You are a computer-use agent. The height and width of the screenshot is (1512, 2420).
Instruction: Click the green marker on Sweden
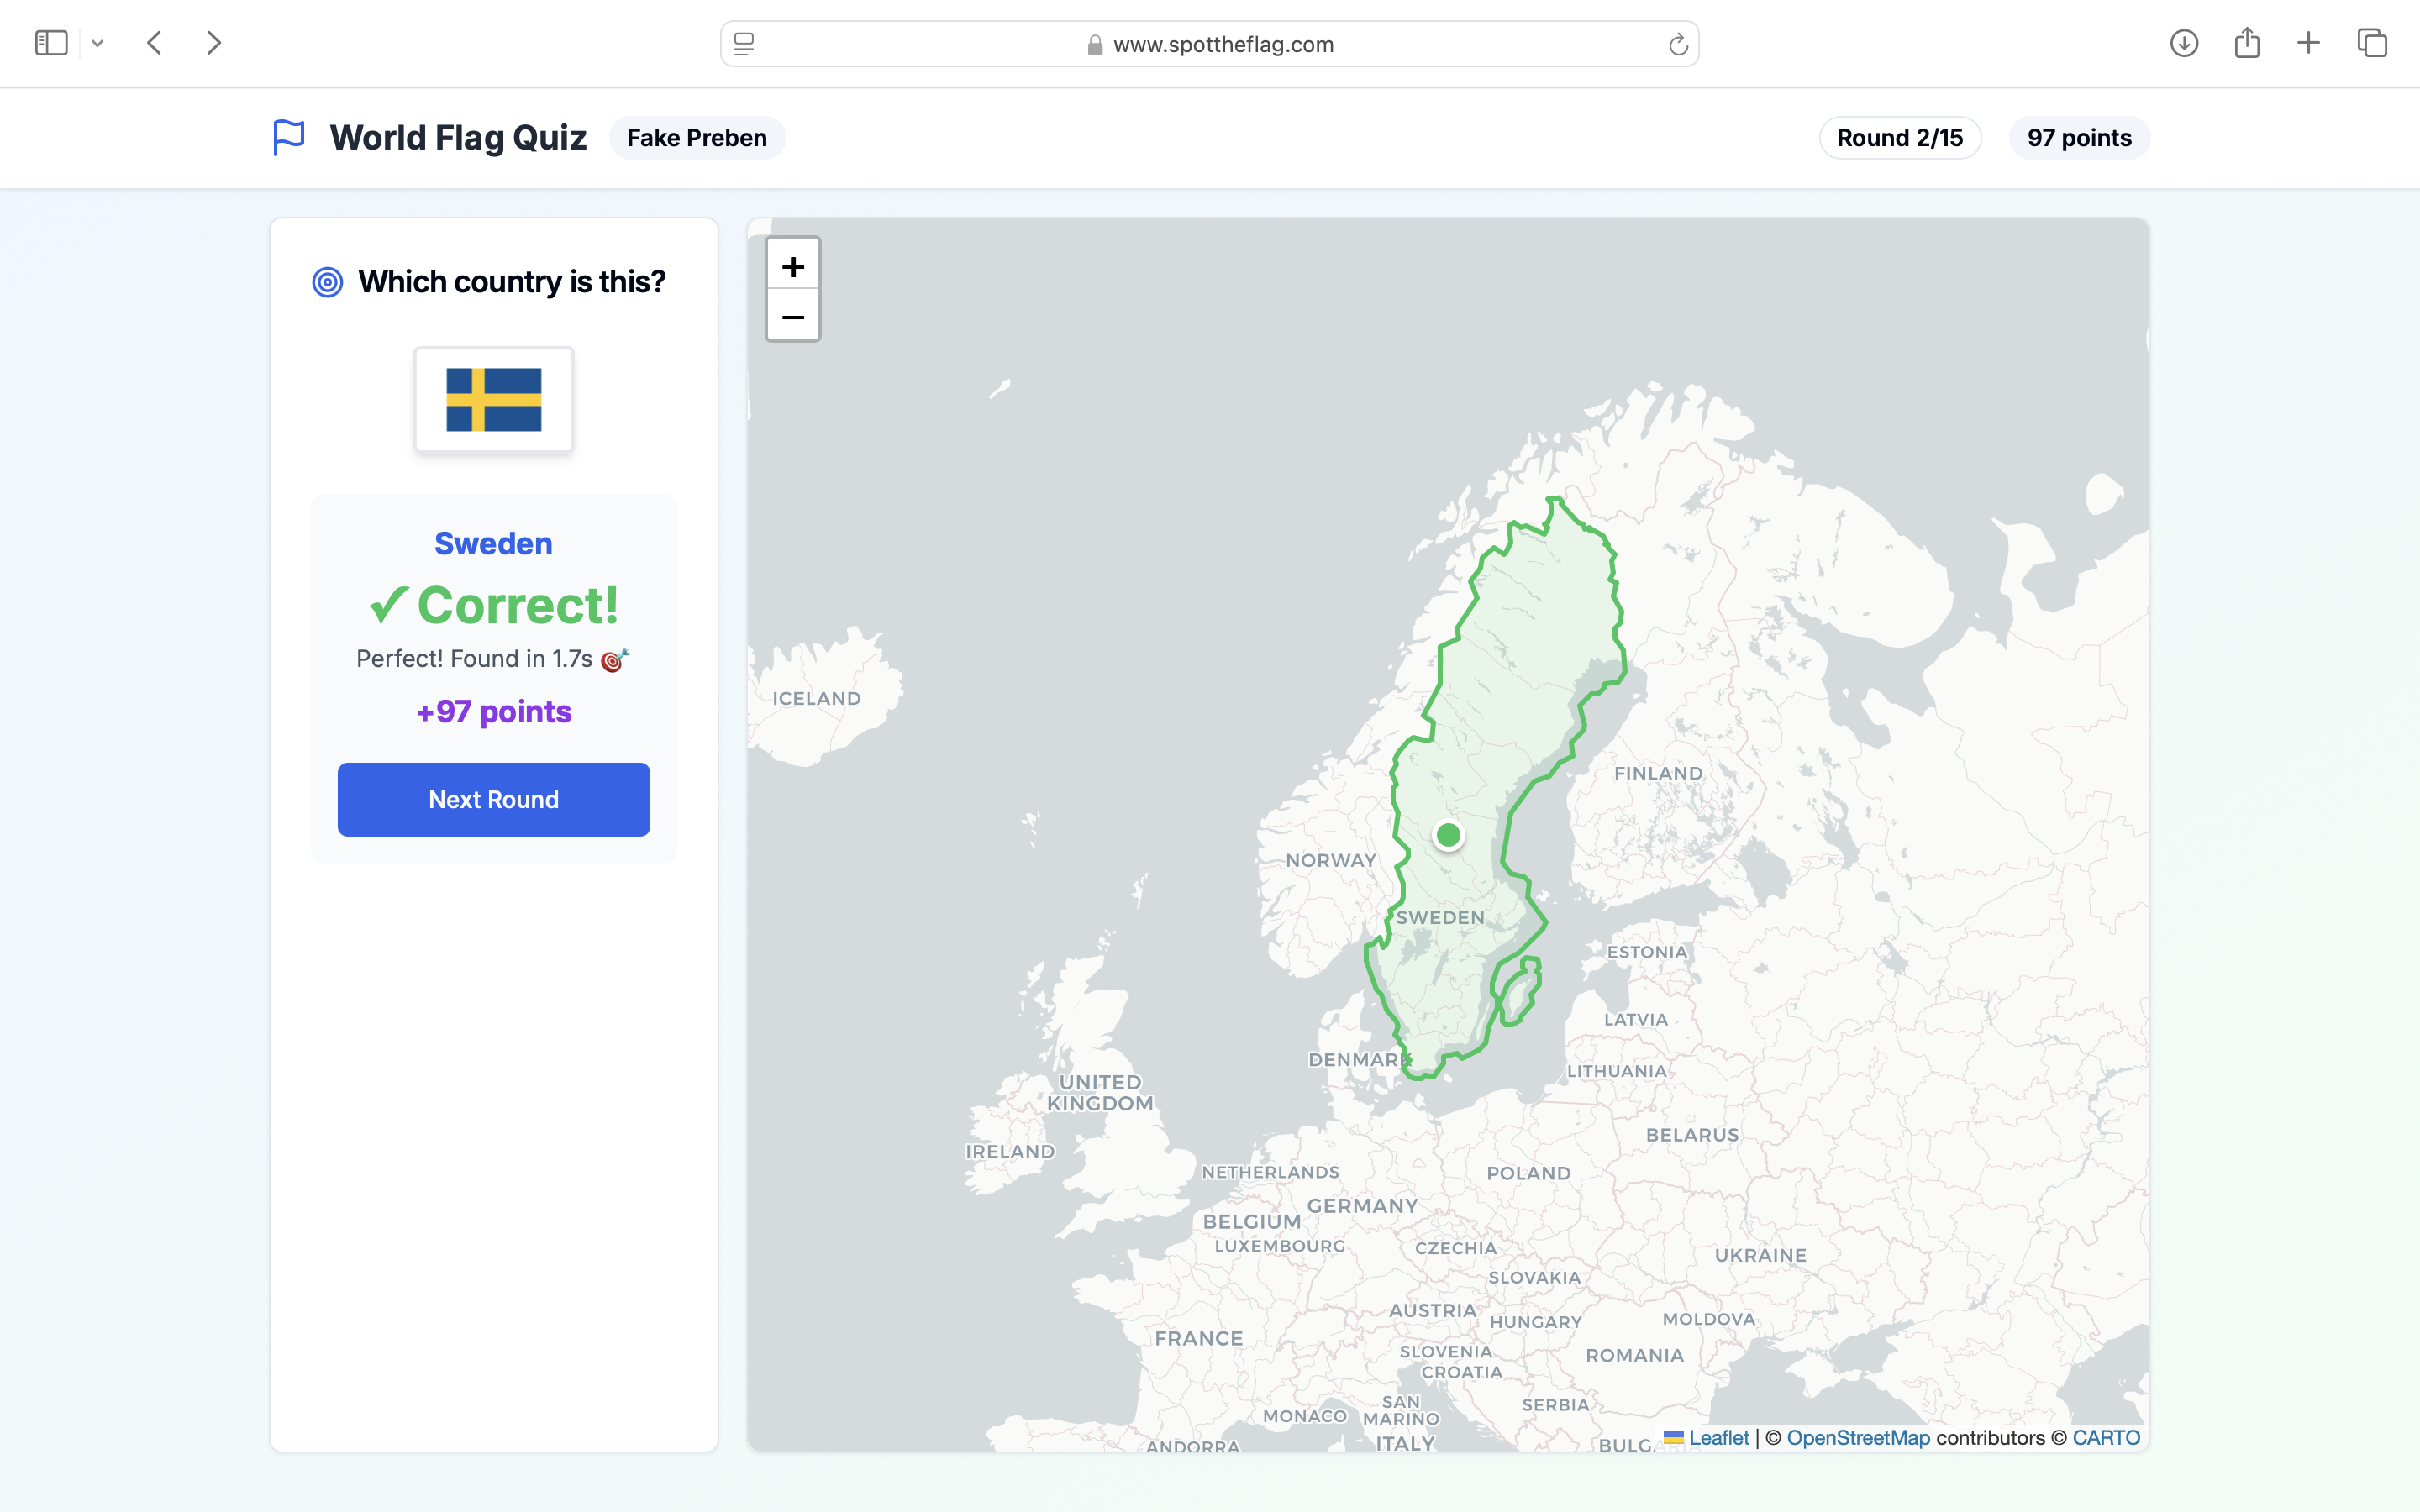(x=1447, y=834)
